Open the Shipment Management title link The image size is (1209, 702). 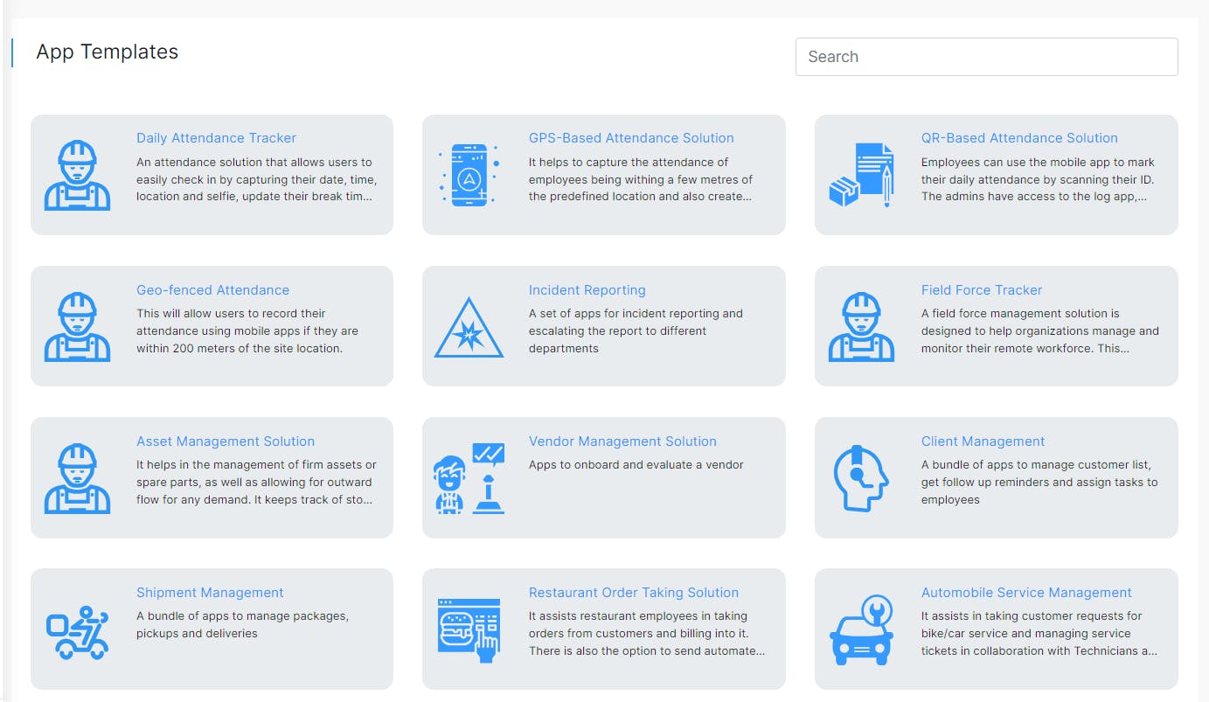pos(210,593)
